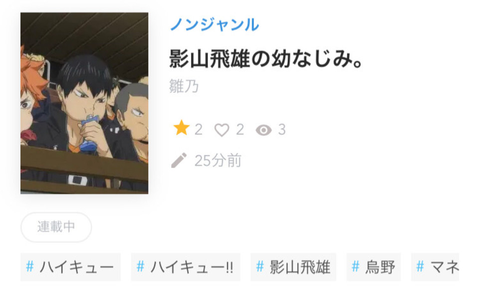Click the like count beside the heart
Image resolution: width=479 pixels, height=291 pixels.
tap(240, 130)
